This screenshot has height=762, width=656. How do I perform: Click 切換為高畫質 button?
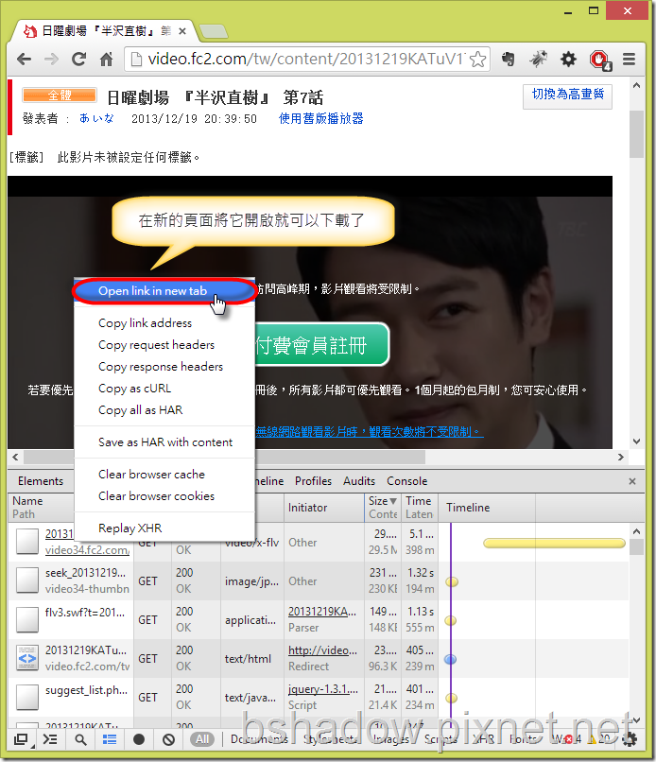[x=567, y=95]
